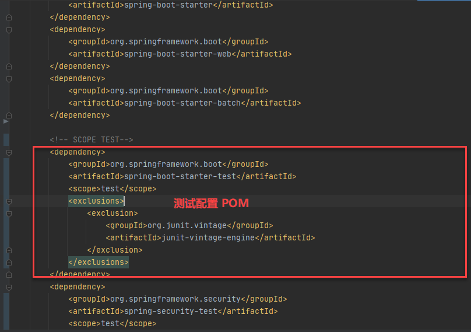Toggle fold end marker after the spring-boot-starter-batch dependency
The image size is (471, 332).
click(x=9, y=116)
